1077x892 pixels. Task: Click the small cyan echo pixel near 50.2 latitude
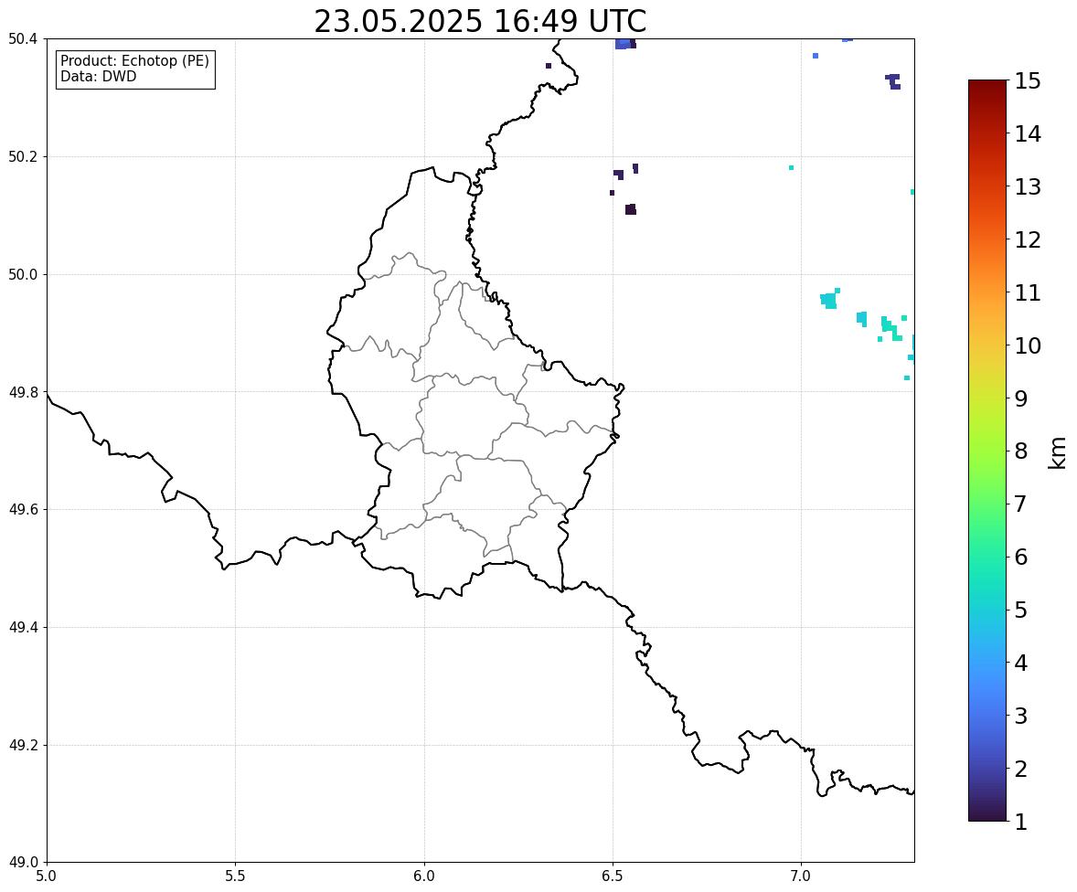click(x=791, y=167)
